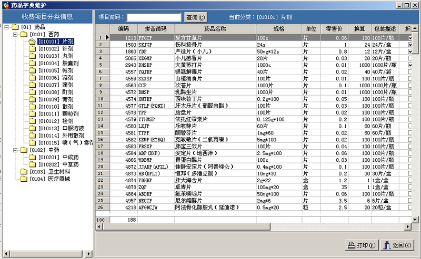Click the folder icon of [010107] 滴剂
This screenshot has height=259, width=421.
coord(32,85)
